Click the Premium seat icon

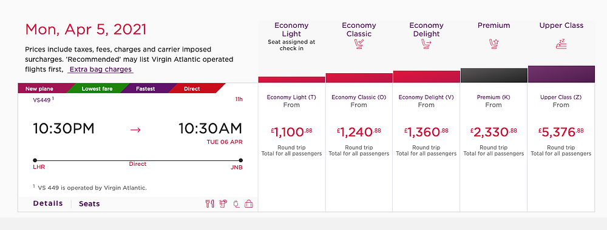coord(493,44)
